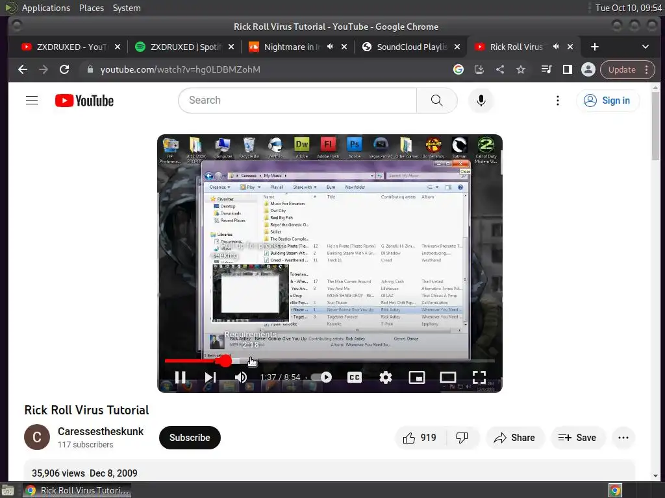The image size is (665, 498).
Task: Toggle autoplay switch in the player
Action: click(321, 377)
